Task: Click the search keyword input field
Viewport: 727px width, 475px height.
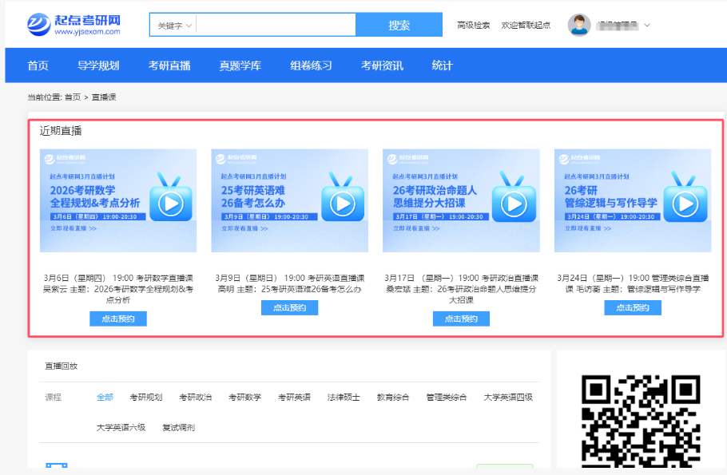Action: tap(276, 26)
